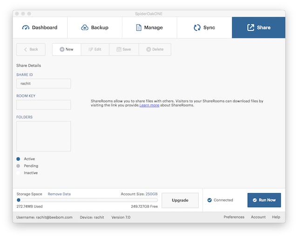Open the Learn more link
Screen dimensions: 298x238
click(x=149, y=105)
